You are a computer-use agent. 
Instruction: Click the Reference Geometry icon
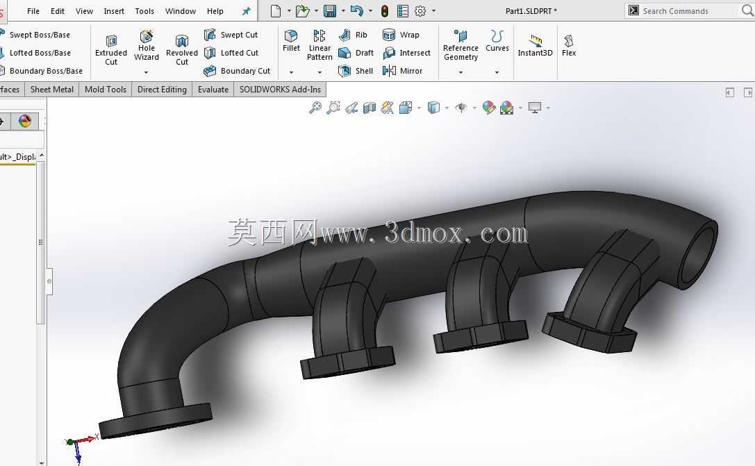pos(461,36)
